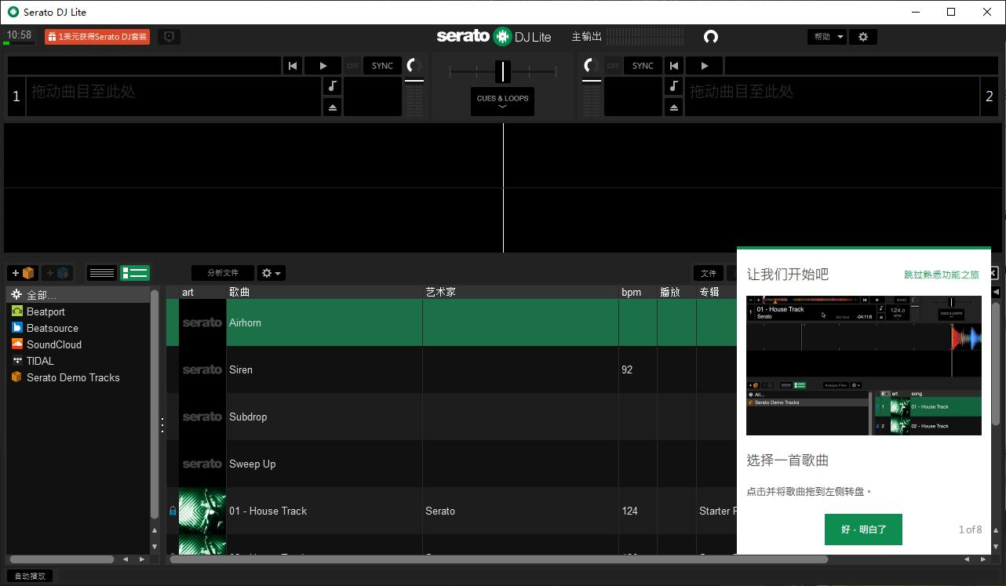Viewport: 1006px width, 586px height.
Task: Expand the CUES & LOOPS panel
Action: (502, 101)
